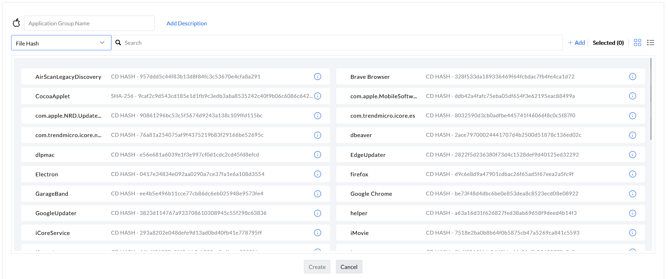668x279 pixels.
Task: Show GoogleUpdater info icon
Action: pos(317,213)
